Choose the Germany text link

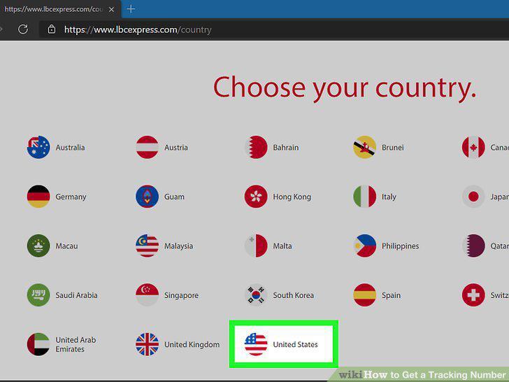pyautogui.click(x=71, y=197)
